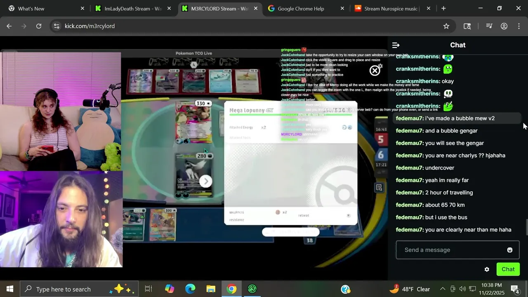Image resolution: width=528 pixels, height=297 pixels.
Task: Open the emoji picker in message box
Action: 509,250
